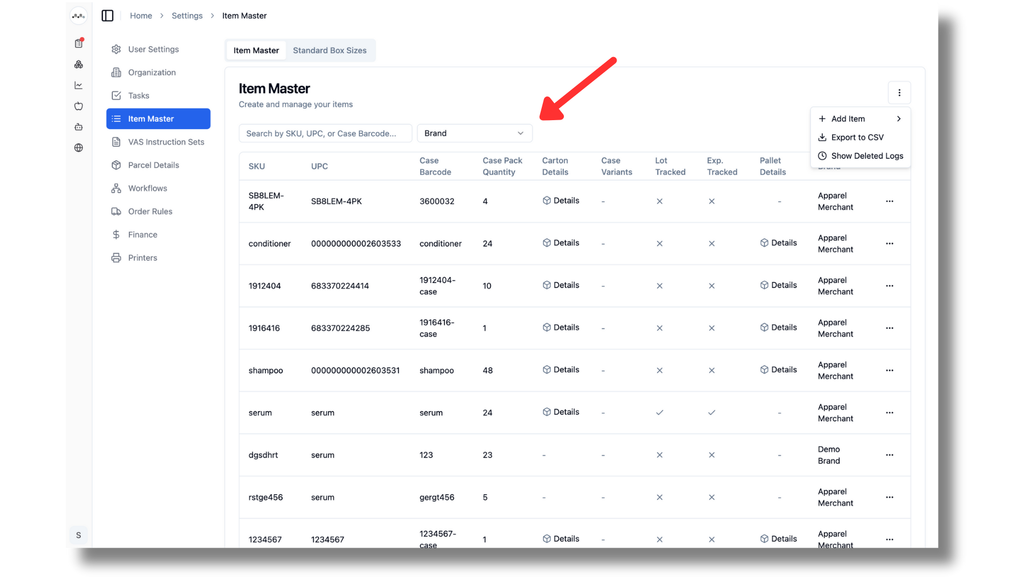Click UPC 683370224414
Image resolution: width=1034 pixels, height=582 pixels.
(x=340, y=286)
